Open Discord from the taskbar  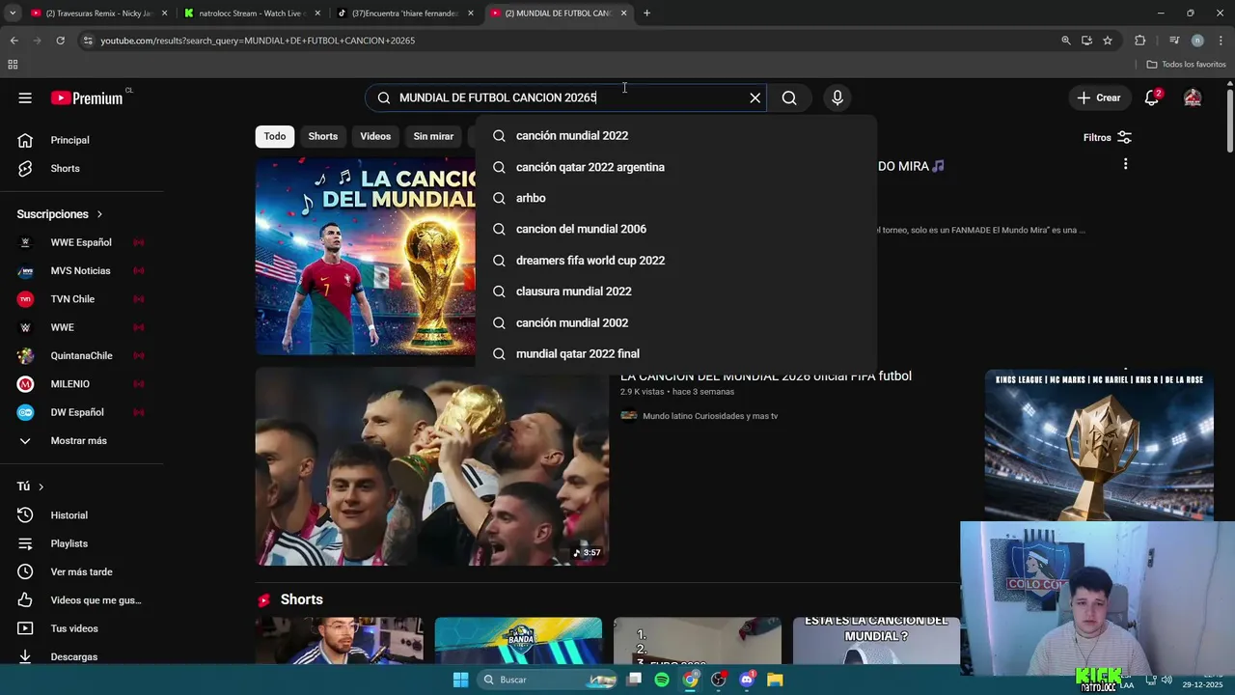click(747, 680)
